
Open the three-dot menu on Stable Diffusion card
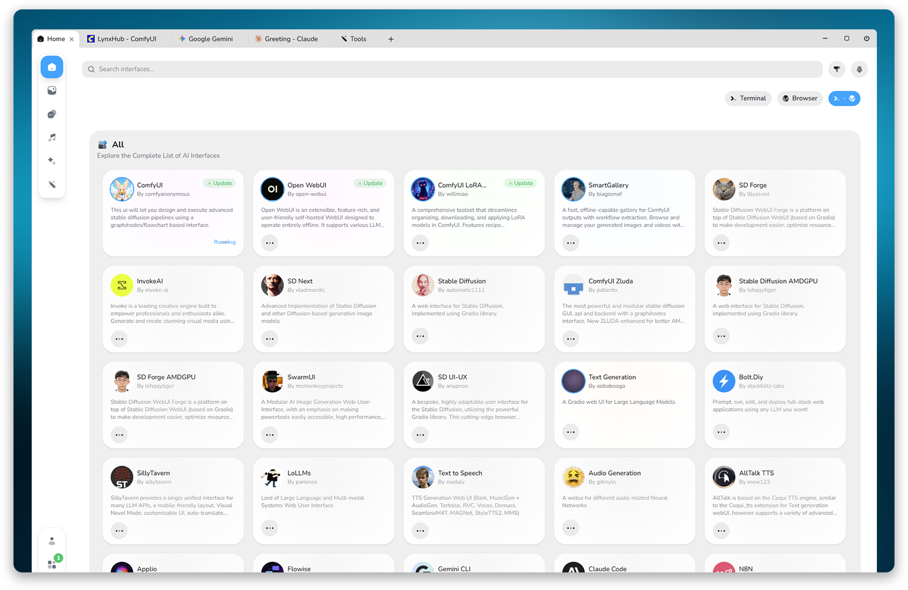420,336
